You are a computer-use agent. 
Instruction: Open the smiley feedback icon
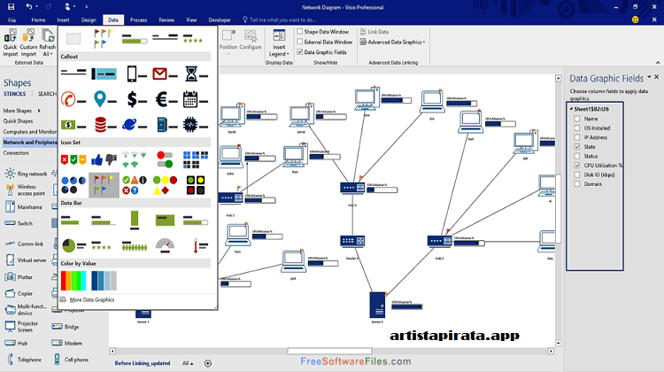pos(635,19)
